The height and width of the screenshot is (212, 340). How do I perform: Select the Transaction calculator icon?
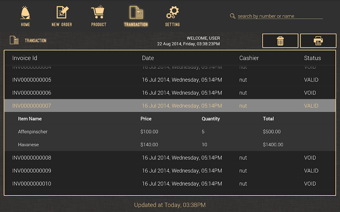[136, 14]
